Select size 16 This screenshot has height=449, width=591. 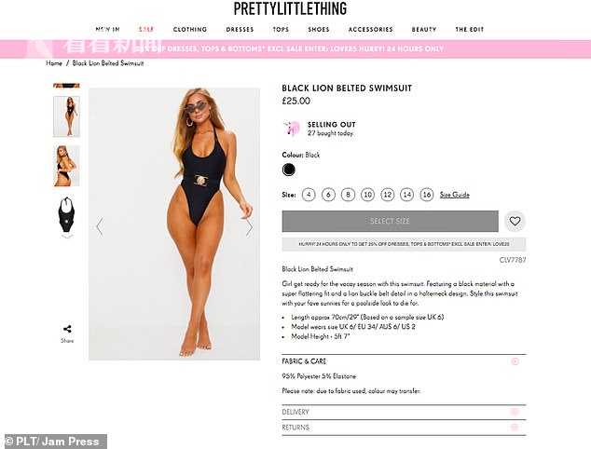coord(427,195)
